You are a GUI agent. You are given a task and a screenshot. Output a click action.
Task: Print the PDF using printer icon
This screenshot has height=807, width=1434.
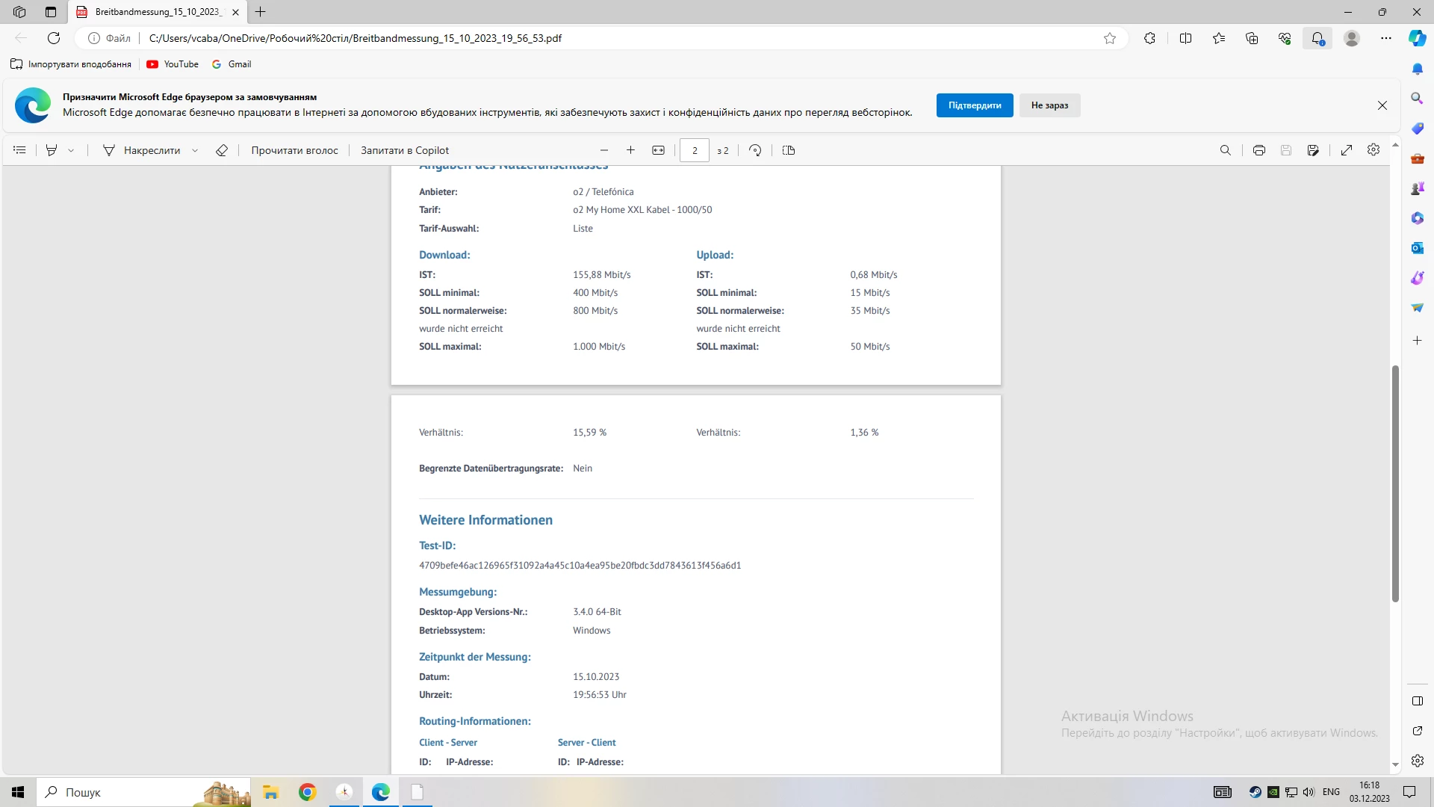tap(1258, 150)
